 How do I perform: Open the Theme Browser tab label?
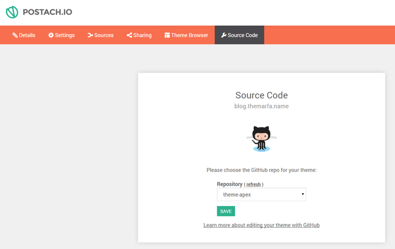pos(190,35)
